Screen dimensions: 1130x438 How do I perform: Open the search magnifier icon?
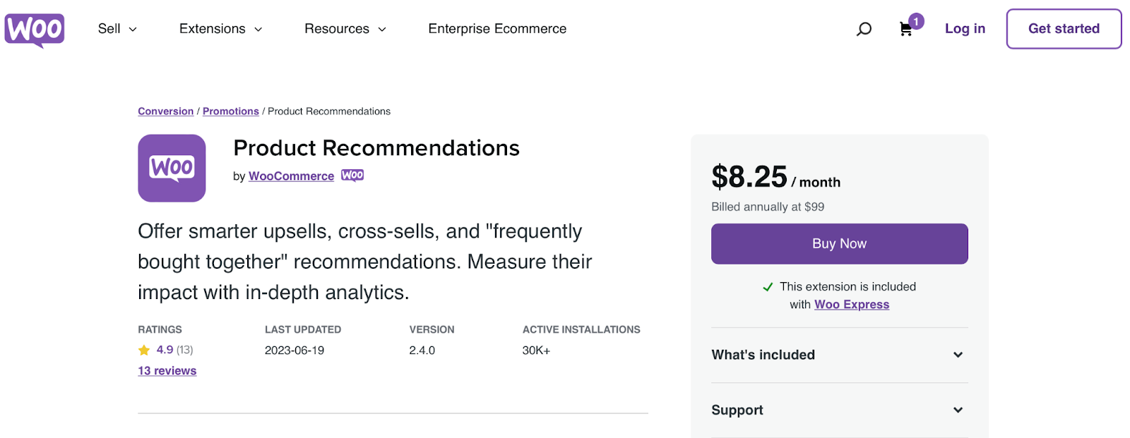(864, 29)
